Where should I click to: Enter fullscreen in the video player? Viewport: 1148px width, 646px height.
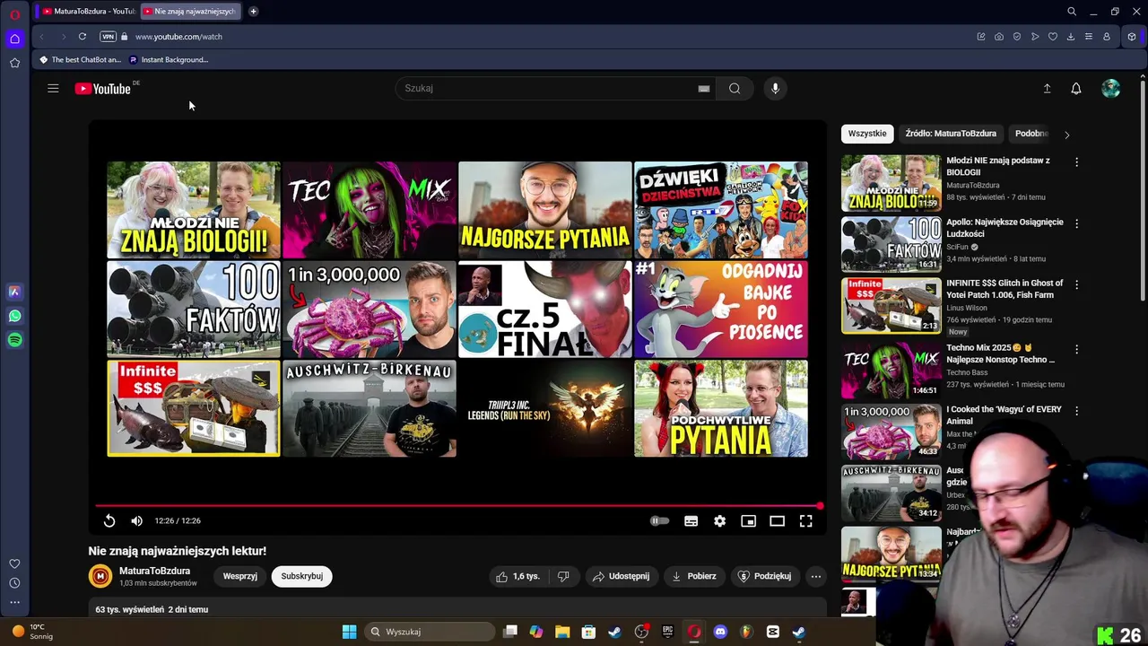tap(805, 520)
